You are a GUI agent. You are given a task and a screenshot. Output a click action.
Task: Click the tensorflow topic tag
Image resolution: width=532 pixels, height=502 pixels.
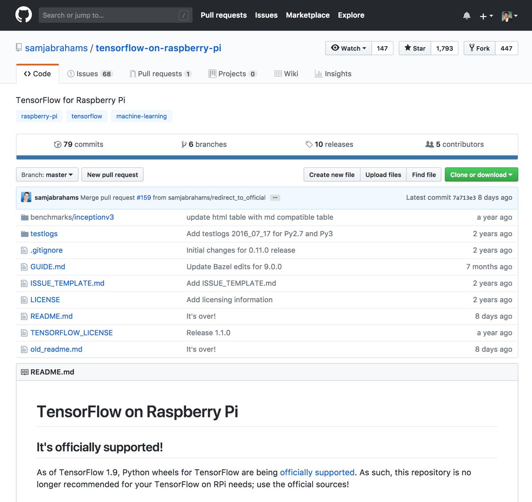tap(87, 116)
